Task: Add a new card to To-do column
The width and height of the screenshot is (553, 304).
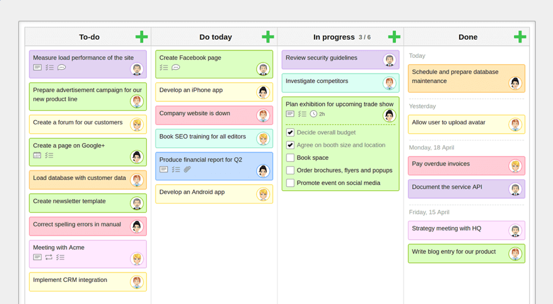Action: click(141, 37)
